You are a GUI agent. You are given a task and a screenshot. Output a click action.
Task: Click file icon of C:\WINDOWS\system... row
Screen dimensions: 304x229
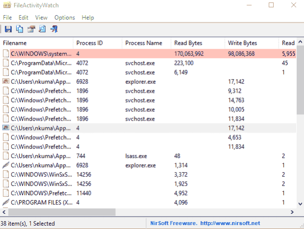(x=6, y=53)
